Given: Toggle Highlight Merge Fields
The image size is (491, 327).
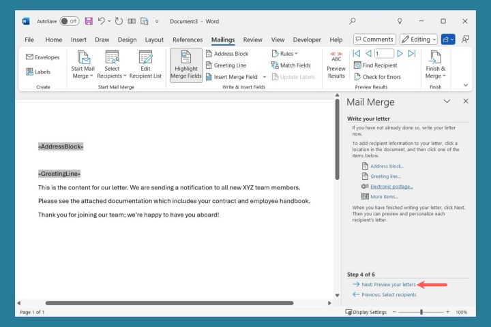Looking at the screenshot, I should 185,65.
